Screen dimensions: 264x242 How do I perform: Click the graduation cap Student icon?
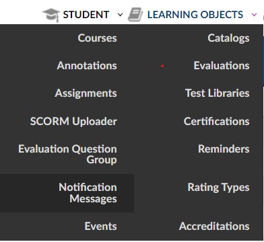[x=51, y=15]
